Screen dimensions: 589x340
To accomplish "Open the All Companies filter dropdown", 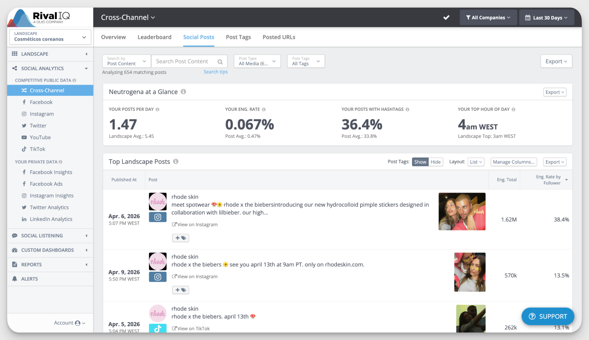I will click(488, 18).
